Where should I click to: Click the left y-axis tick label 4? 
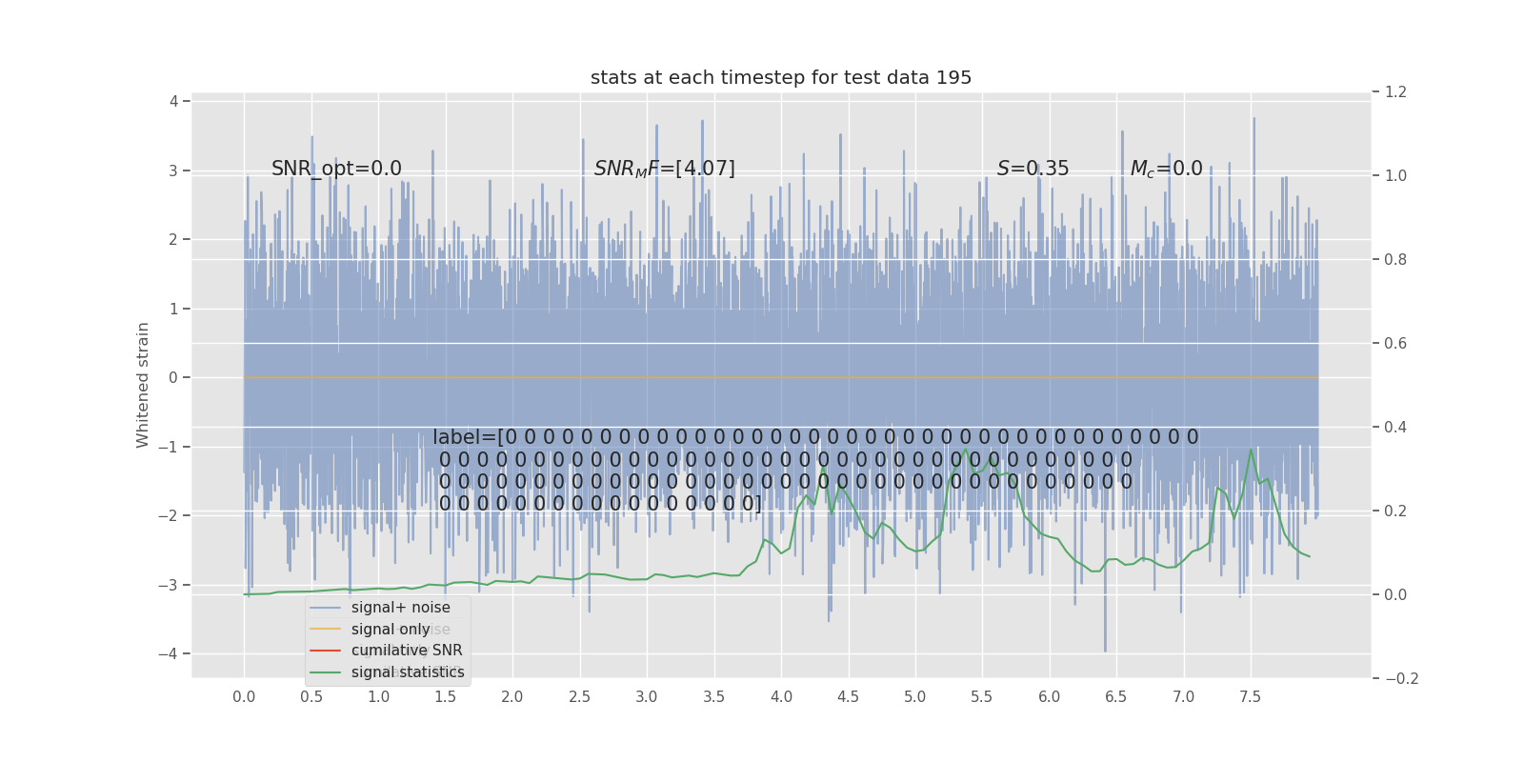point(173,101)
